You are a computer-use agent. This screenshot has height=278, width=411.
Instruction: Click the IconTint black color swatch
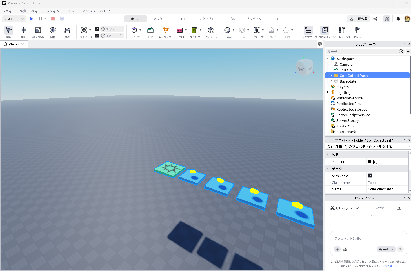(x=370, y=161)
